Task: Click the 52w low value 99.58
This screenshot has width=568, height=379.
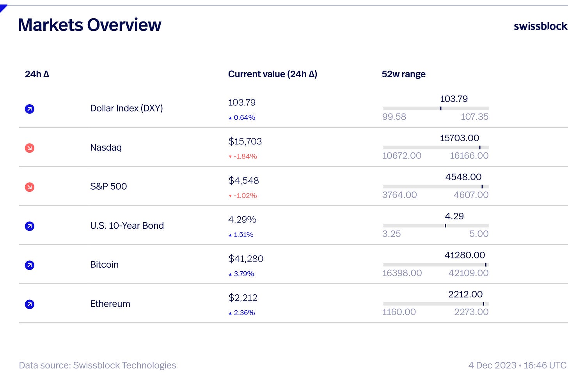Action: pos(394,117)
